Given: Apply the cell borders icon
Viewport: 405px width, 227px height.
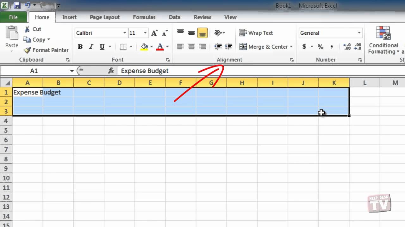Looking at the screenshot, I should click(x=123, y=47).
